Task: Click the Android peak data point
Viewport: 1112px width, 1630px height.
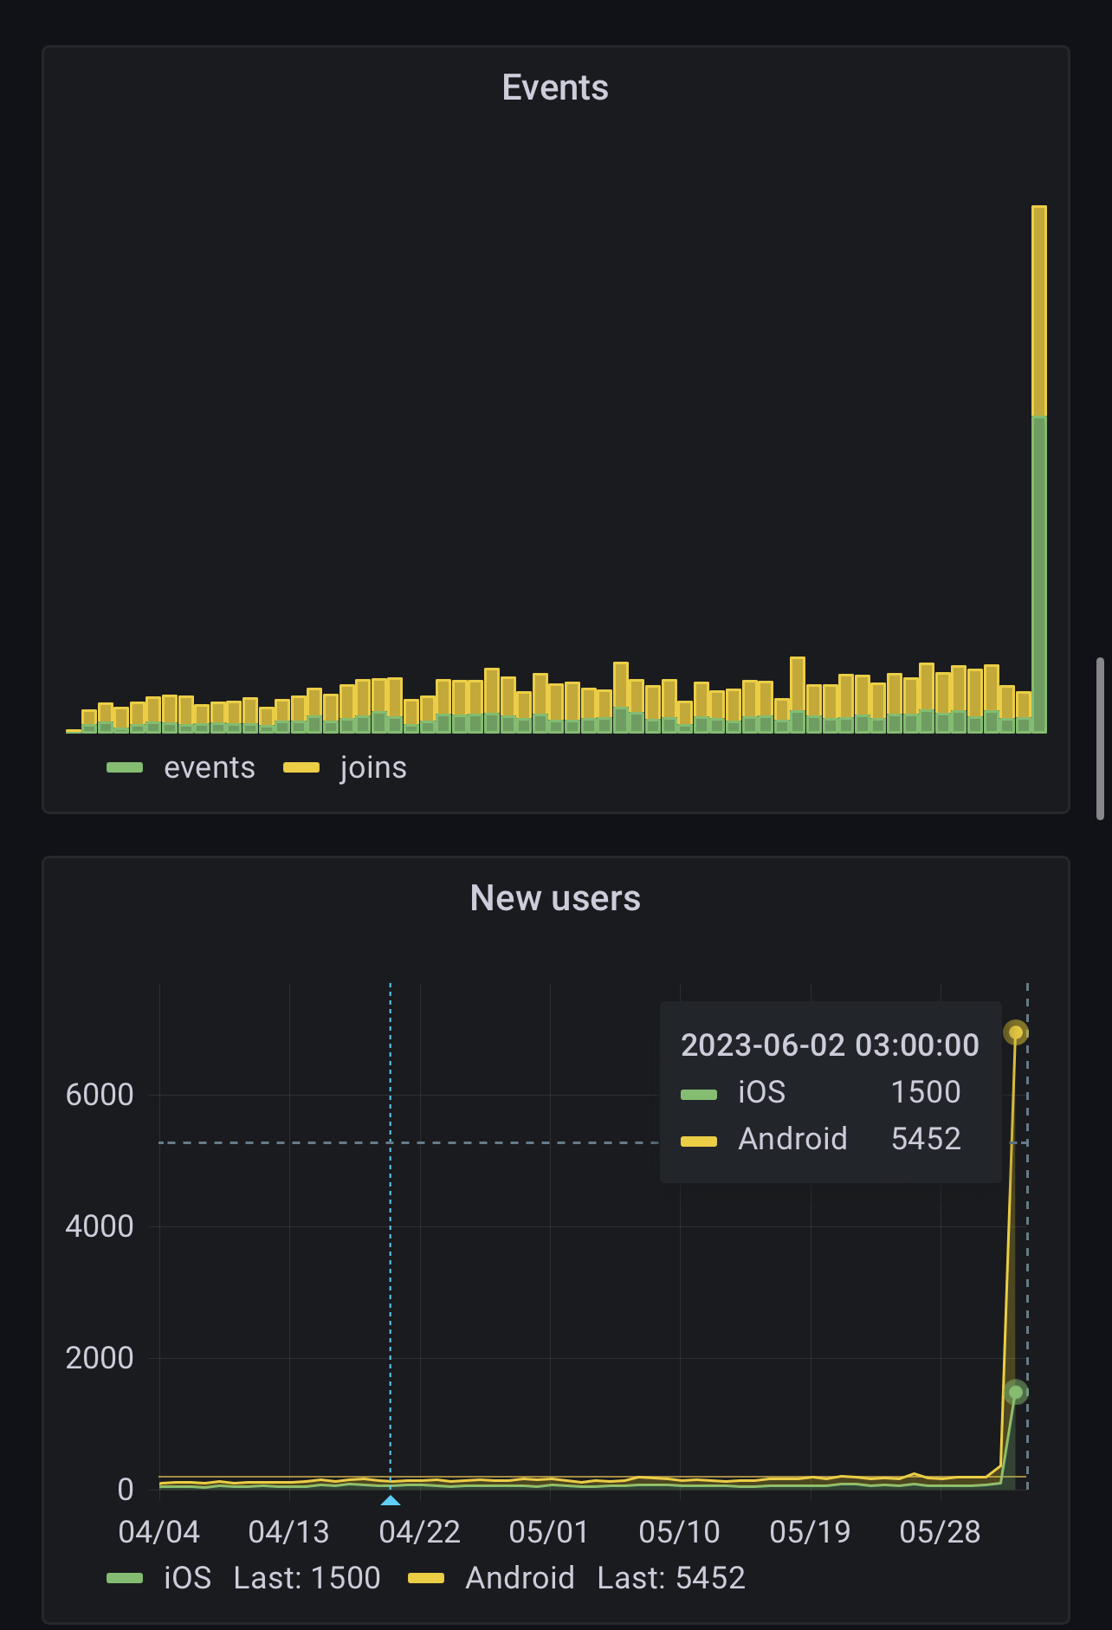Action: pos(1016,1032)
